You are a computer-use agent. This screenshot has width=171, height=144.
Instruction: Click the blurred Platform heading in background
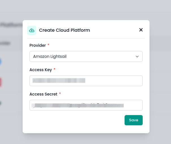pos(11,25)
